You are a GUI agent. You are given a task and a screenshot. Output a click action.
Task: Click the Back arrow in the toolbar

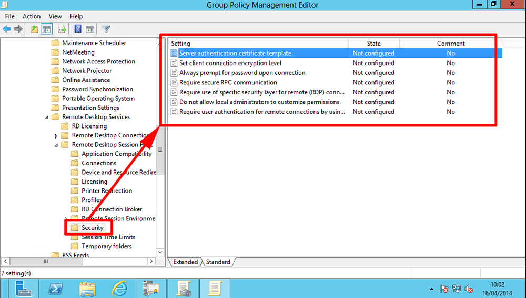(x=7, y=29)
